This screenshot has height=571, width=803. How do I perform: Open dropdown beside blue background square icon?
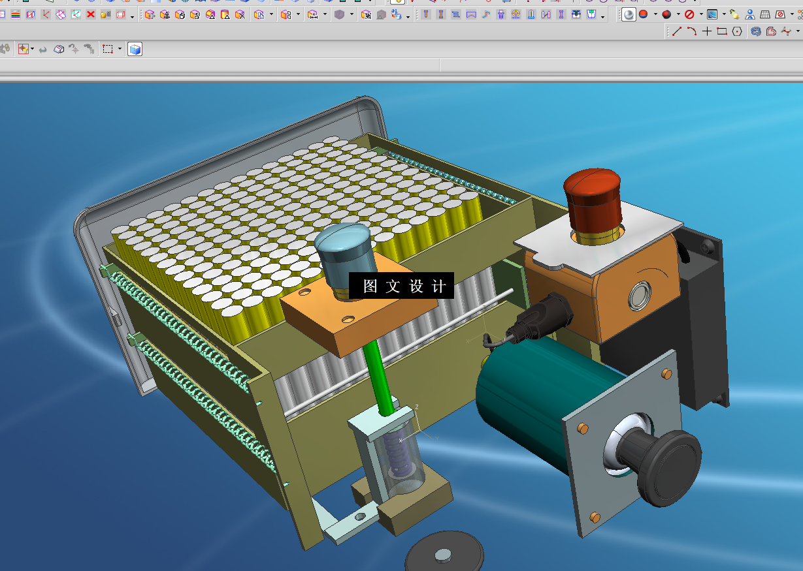click(724, 14)
